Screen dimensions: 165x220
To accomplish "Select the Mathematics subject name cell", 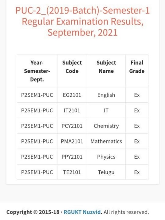I will click(x=106, y=141).
